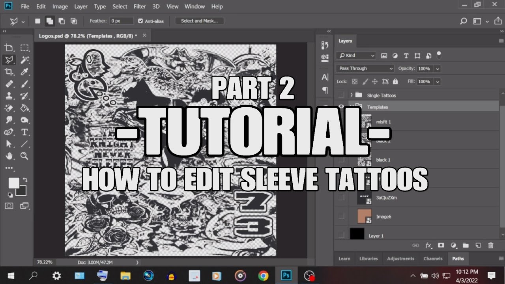Open the Paragraph panel icon
Viewport: 505px width, 284px height.
pyautogui.click(x=325, y=90)
